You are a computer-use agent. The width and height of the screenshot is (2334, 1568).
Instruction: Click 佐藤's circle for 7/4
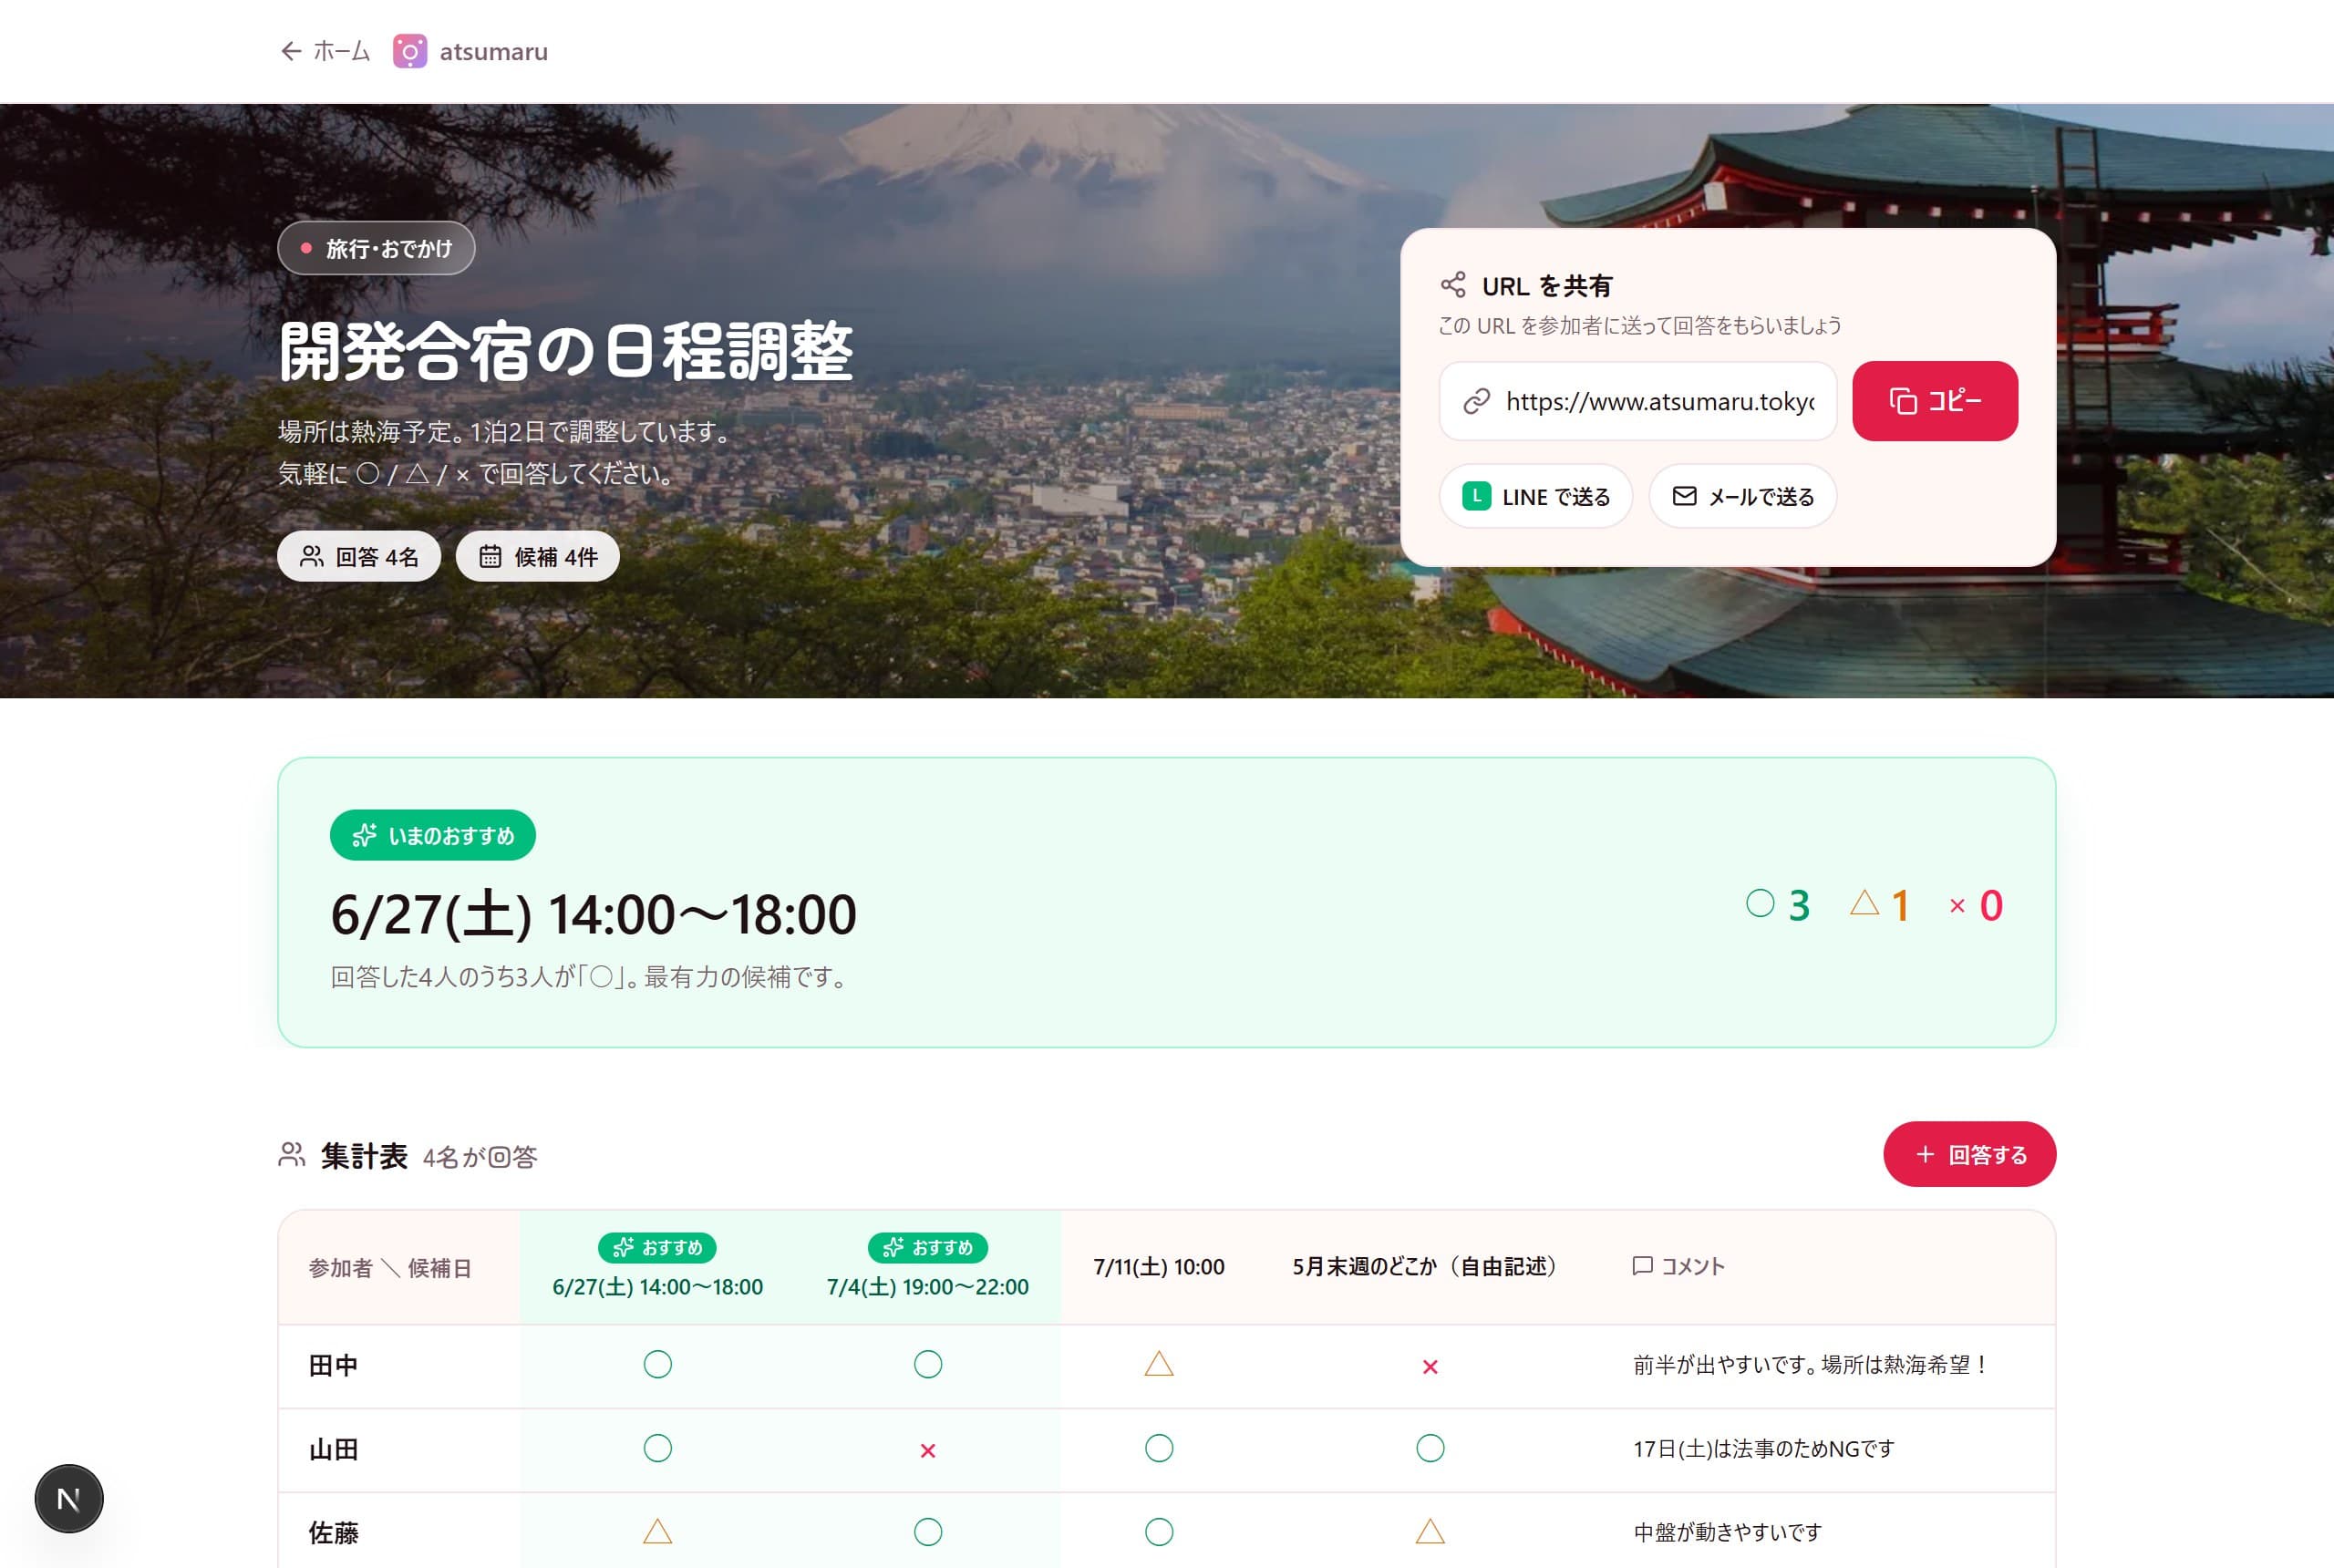(928, 1533)
